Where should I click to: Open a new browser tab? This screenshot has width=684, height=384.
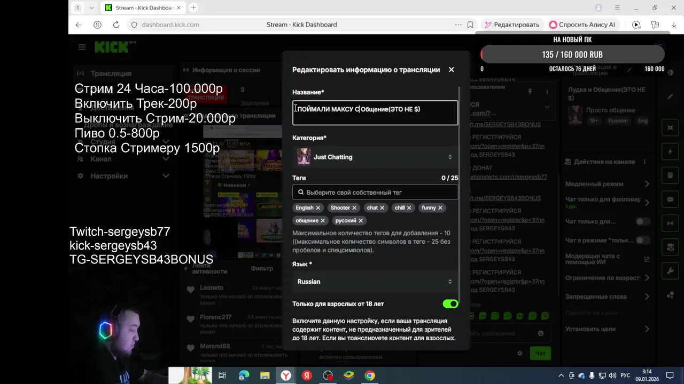click(x=193, y=7)
